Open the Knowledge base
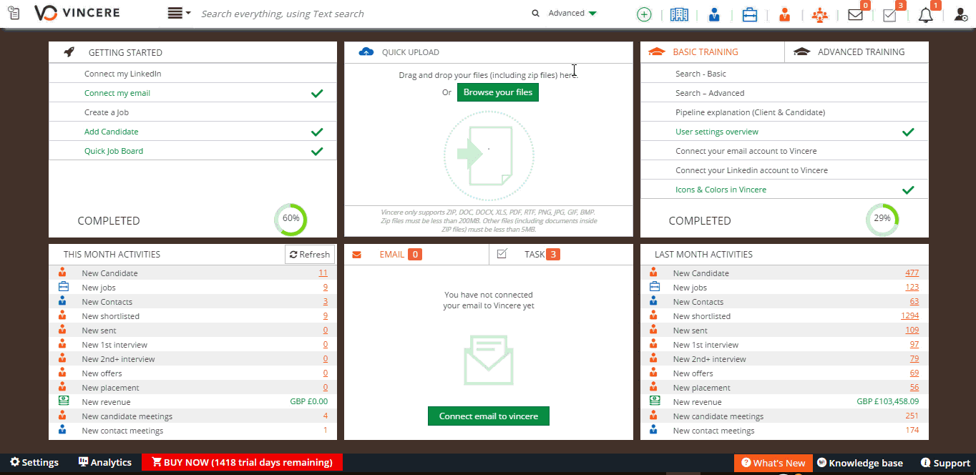The height and width of the screenshot is (475, 976). click(860, 463)
